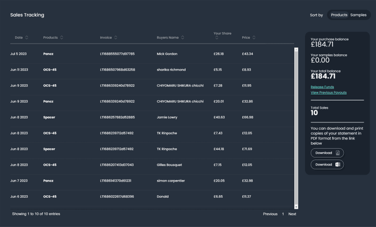Select page 1 in pagination
Viewport: 376px width, 227px height.
tap(282, 214)
